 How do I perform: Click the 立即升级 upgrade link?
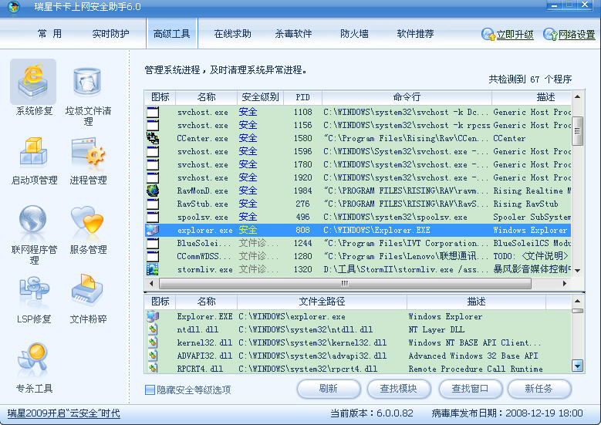[x=515, y=35]
